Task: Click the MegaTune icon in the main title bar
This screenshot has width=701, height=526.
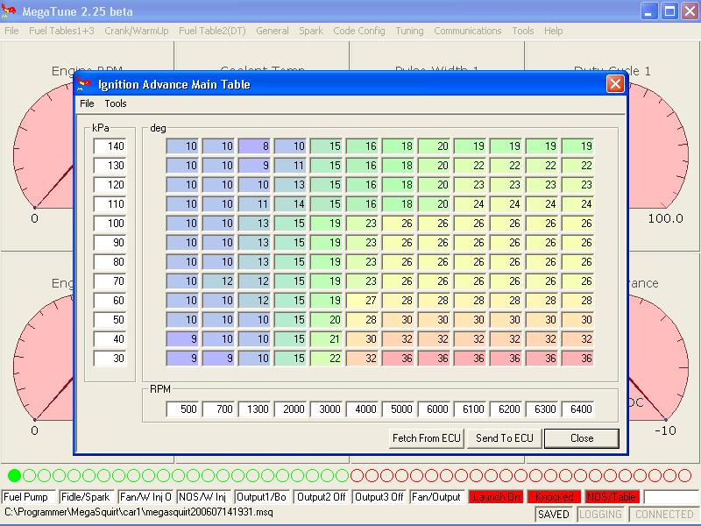Action: [9, 11]
